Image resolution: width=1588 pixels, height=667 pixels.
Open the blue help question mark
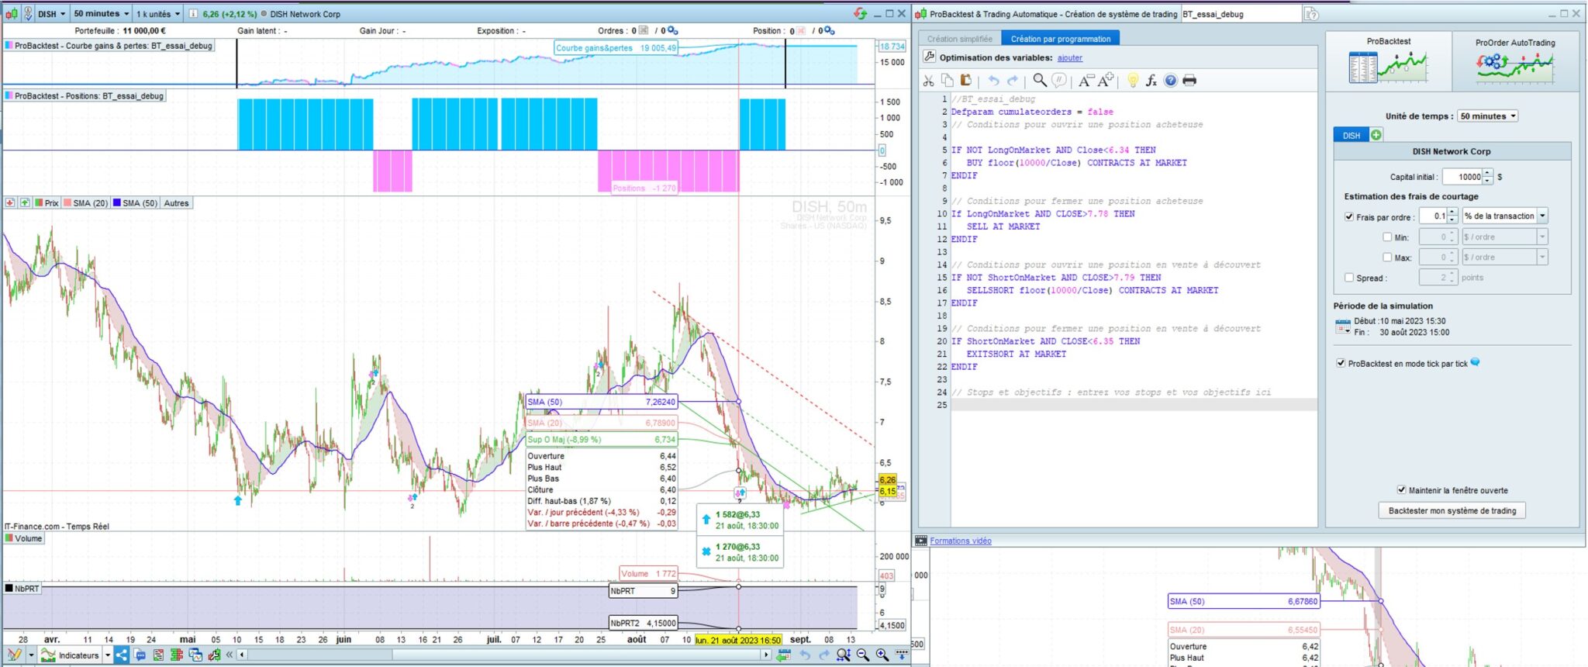pos(1171,81)
